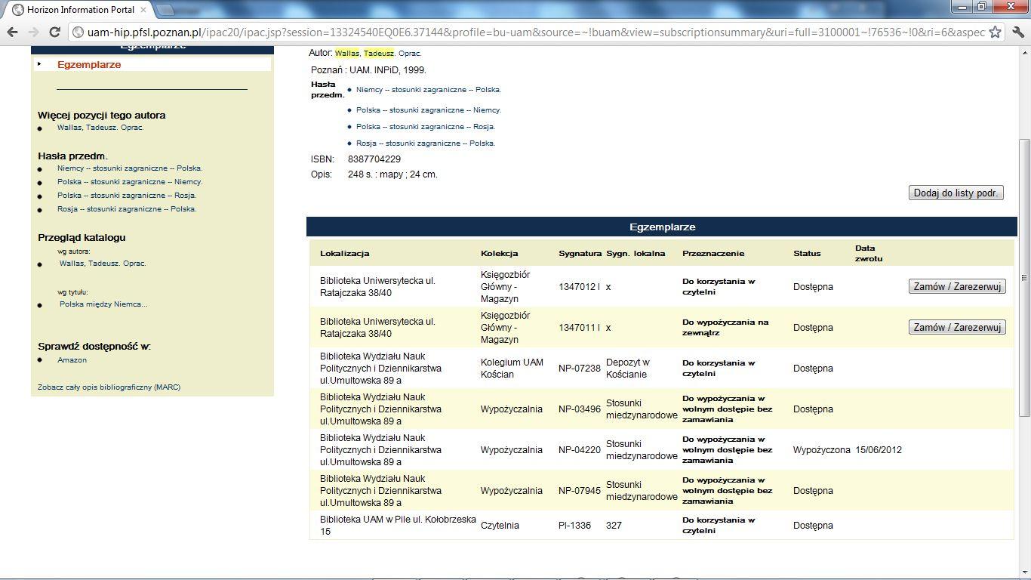Open a new browser tab
Viewport: 1031px width, 580px height.
[166, 10]
